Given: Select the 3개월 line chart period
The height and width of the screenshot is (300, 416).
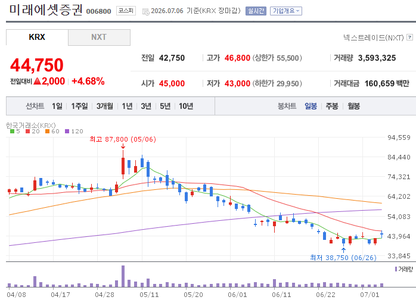Looking at the screenshot, I should tap(104, 106).
